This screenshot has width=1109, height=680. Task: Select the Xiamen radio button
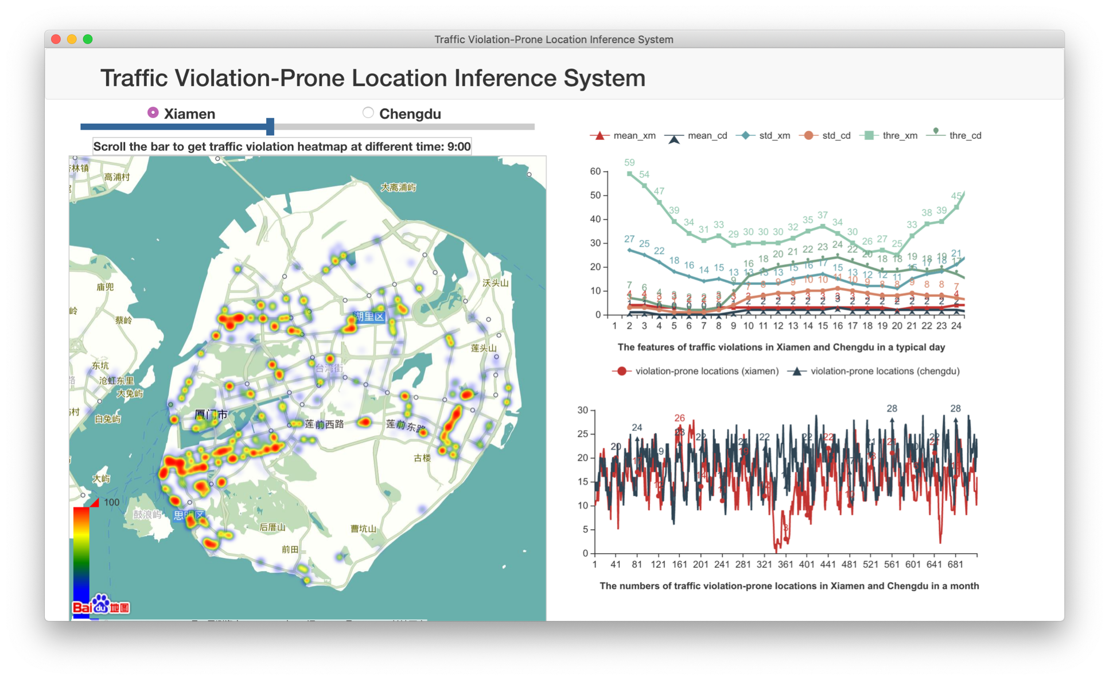pyautogui.click(x=153, y=113)
